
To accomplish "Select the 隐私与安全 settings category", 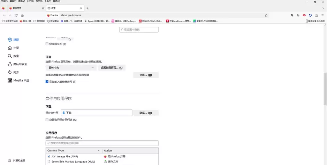I will click(17, 64).
